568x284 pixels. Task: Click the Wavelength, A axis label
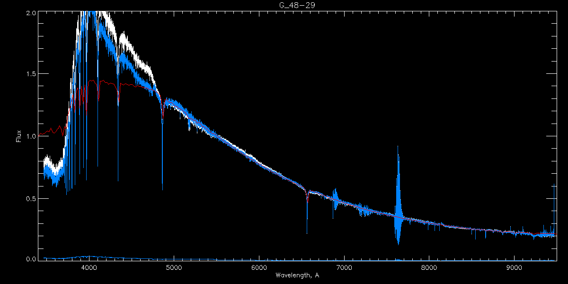pyautogui.click(x=297, y=275)
